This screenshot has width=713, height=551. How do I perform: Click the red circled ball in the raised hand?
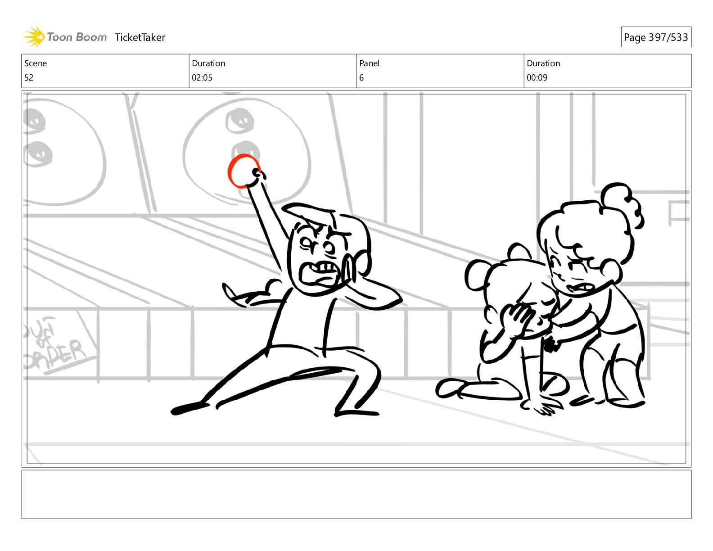tap(244, 171)
